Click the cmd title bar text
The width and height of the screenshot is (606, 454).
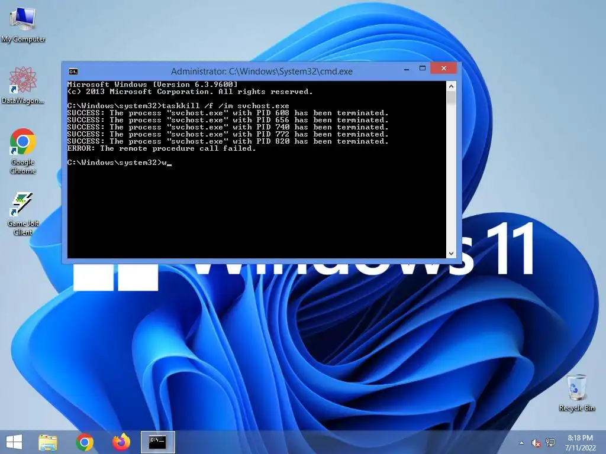(x=262, y=72)
